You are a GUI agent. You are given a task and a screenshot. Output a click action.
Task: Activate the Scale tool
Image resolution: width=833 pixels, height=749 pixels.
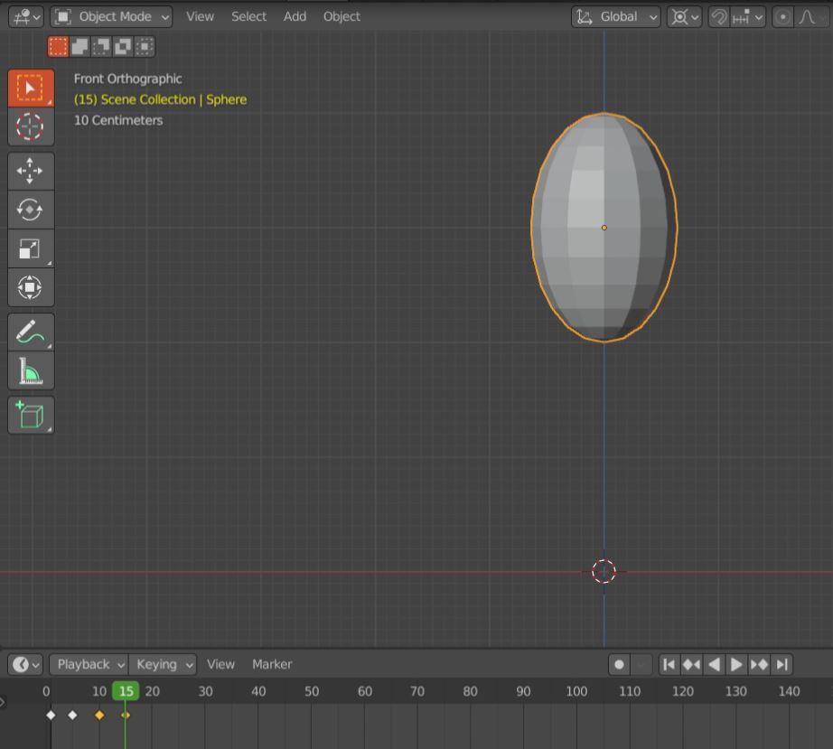pyautogui.click(x=31, y=249)
